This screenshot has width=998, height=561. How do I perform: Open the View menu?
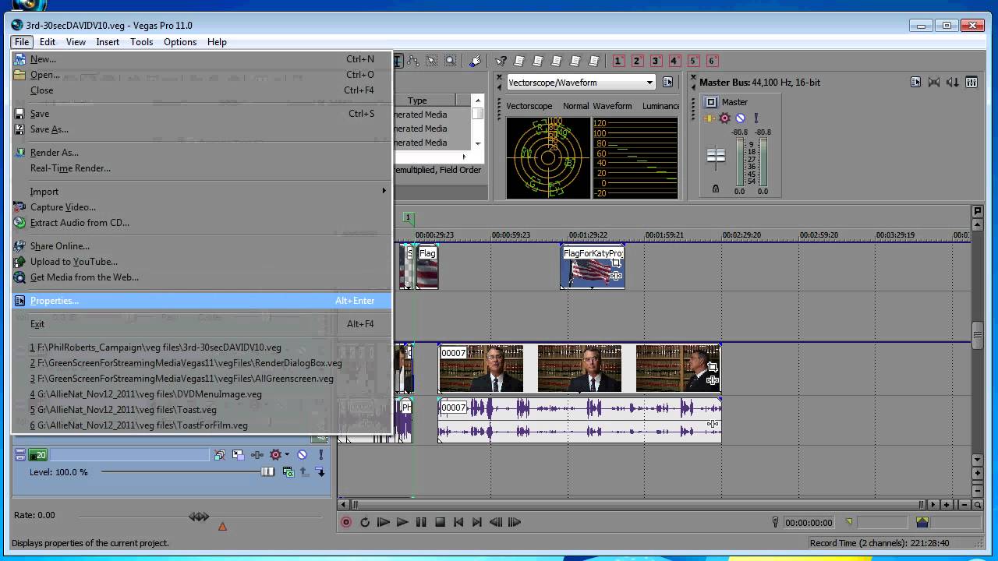(x=76, y=42)
